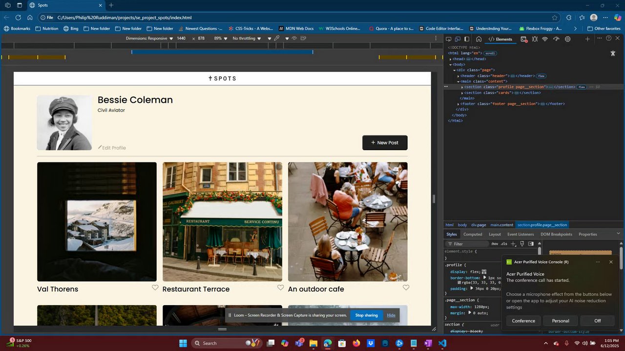
Task: Hide the Loom sharing notification
Action: (391, 315)
